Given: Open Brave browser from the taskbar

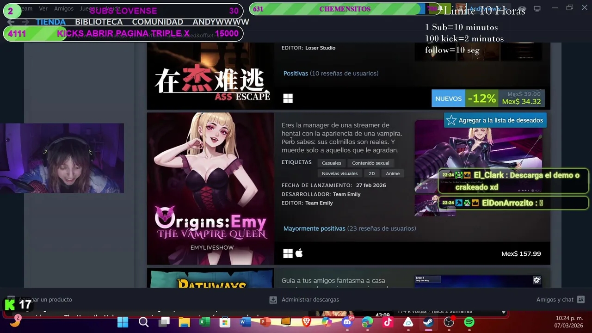Looking at the screenshot, I should (x=306, y=322).
